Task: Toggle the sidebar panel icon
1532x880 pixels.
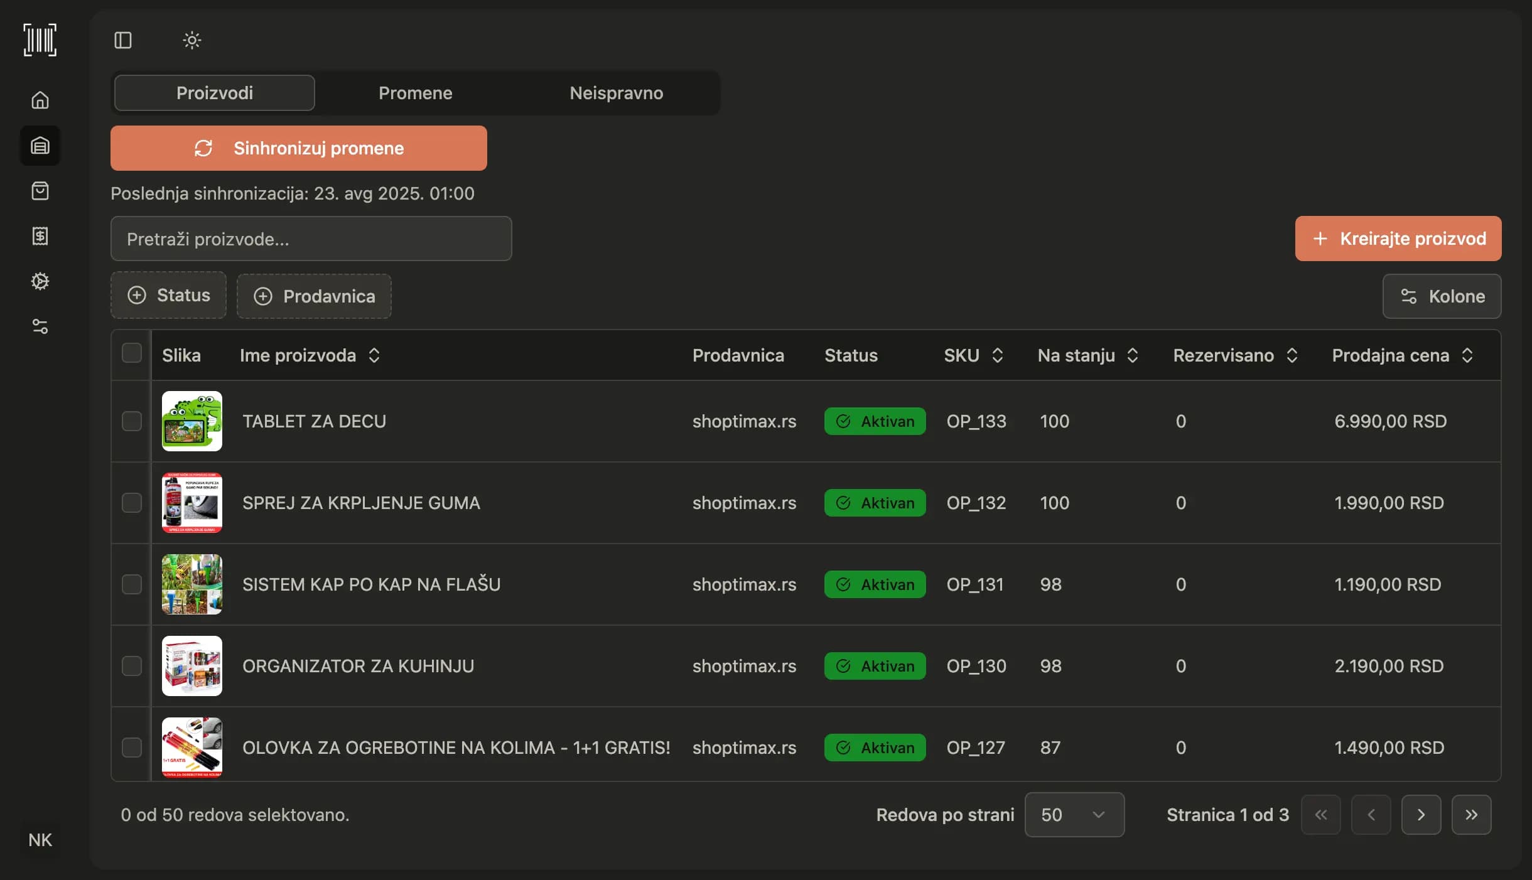Action: pyautogui.click(x=123, y=40)
